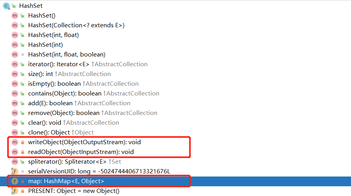Viewport: 351px width, 196px height.
Task: Go to the add(E): boolean method
Action: coord(50,103)
